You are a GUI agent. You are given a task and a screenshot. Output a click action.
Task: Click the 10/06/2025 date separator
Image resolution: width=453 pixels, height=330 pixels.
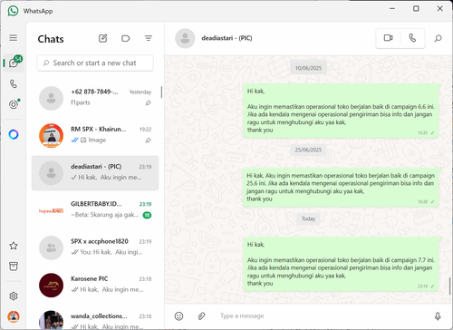pyautogui.click(x=308, y=68)
